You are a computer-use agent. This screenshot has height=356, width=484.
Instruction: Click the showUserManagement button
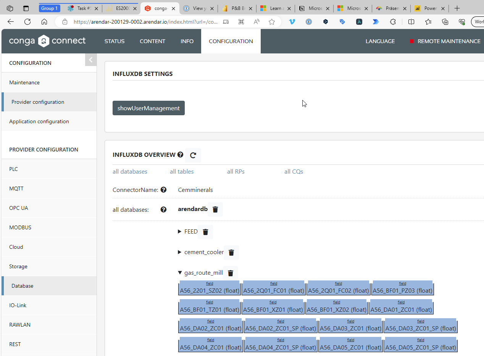pyautogui.click(x=148, y=108)
